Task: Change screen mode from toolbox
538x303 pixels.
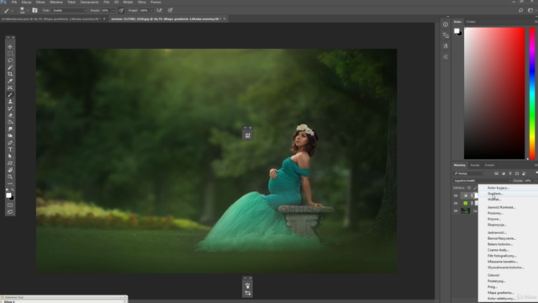Action: (10, 212)
